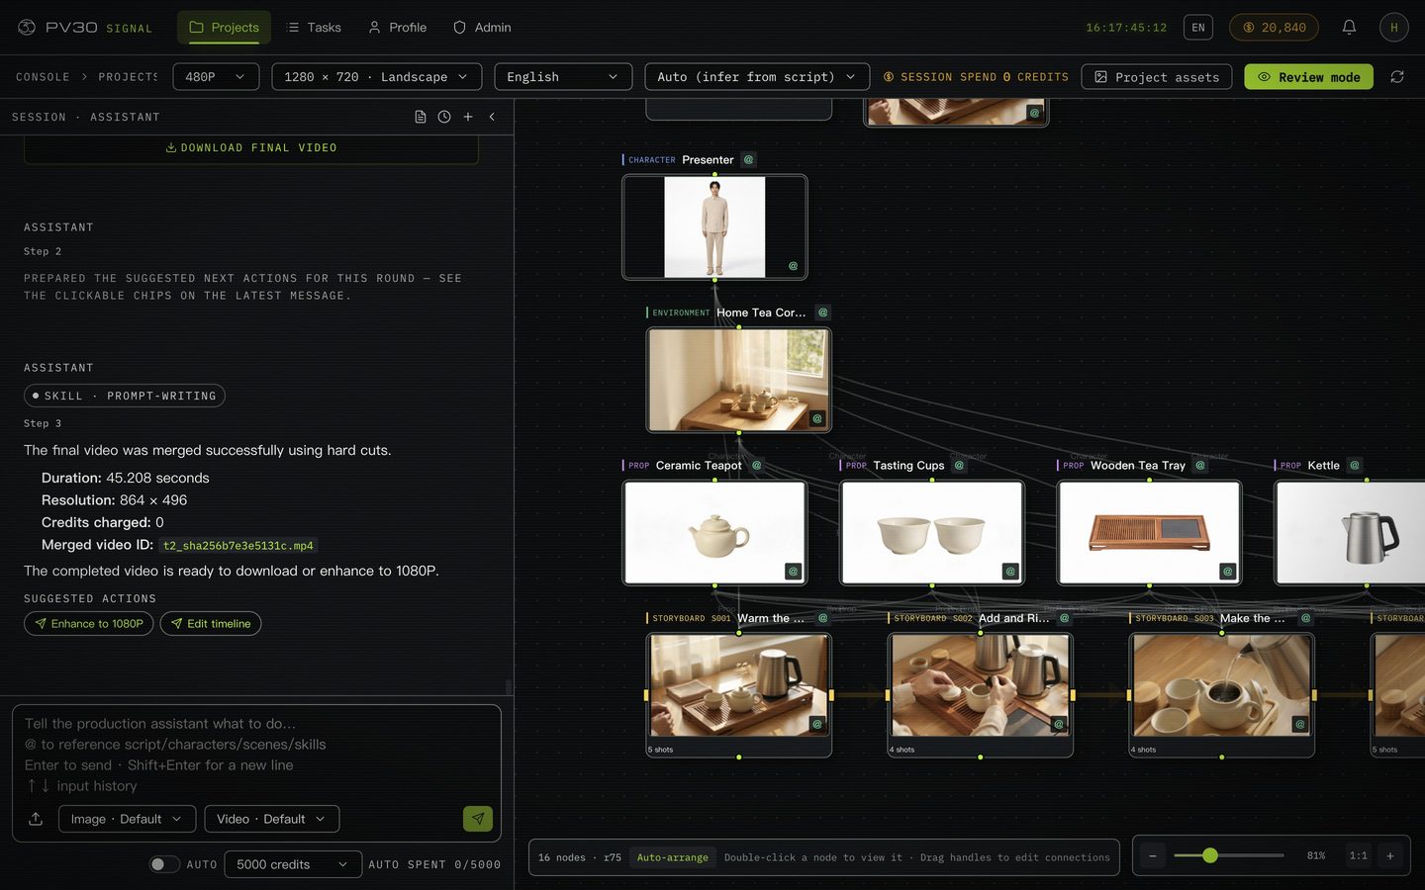This screenshot has width=1425, height=890.
Task: Open notifications bell
Action: (1349, 28)
